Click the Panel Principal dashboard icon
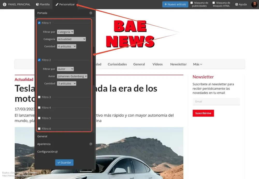 5,4
